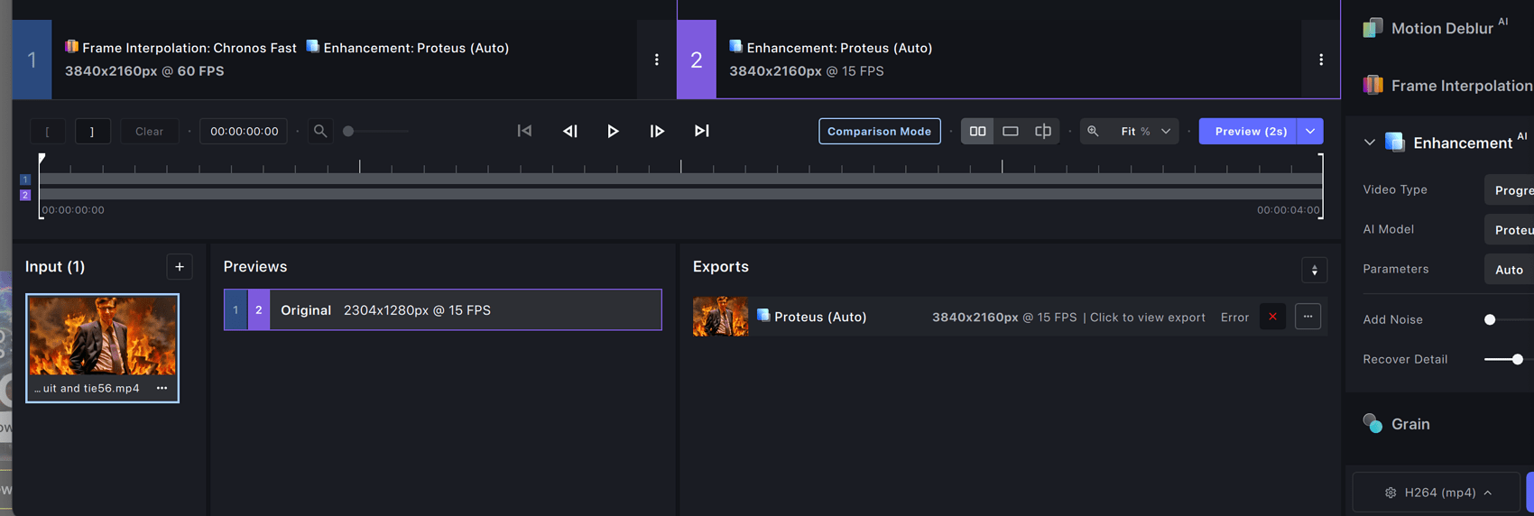Click the gear icon beside H264 (mp4)

(x=1391, y=493)
